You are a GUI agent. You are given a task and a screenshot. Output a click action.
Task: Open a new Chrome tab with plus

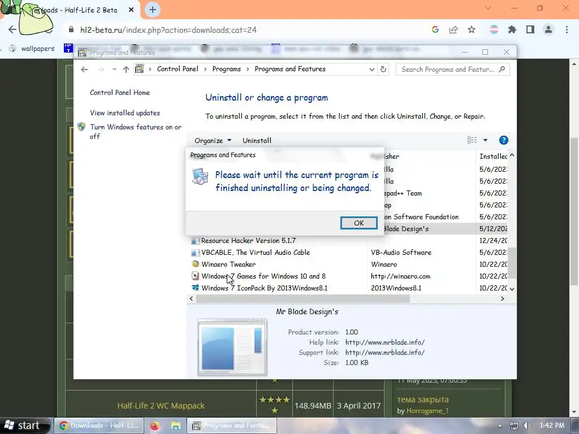pos(153,10)
